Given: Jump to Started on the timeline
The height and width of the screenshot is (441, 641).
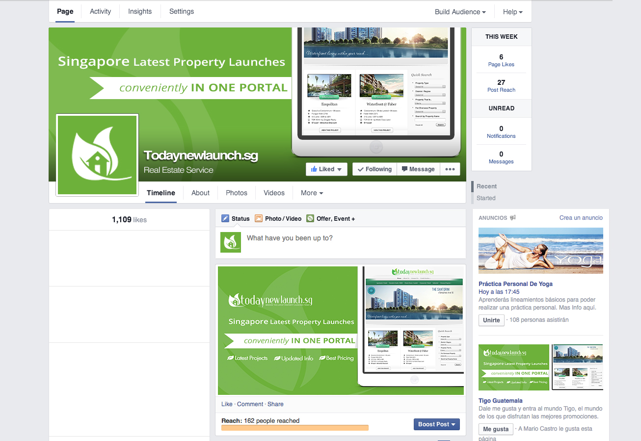Looking at the screenshot, I should coord(486,198).
